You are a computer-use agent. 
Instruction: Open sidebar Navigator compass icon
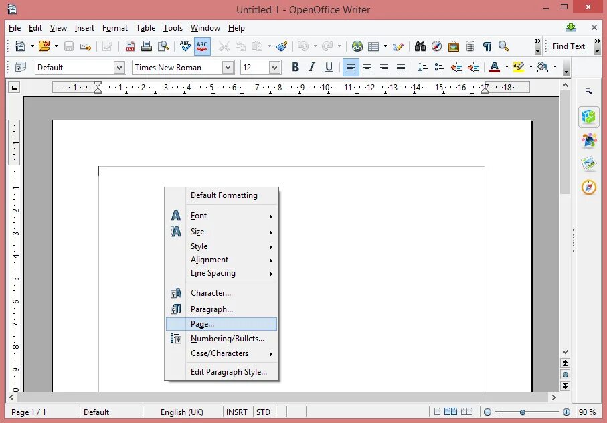tap(588, 187)
